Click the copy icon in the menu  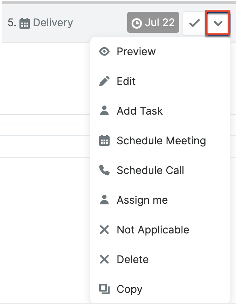pyautogui.click(x=104, y=289)
